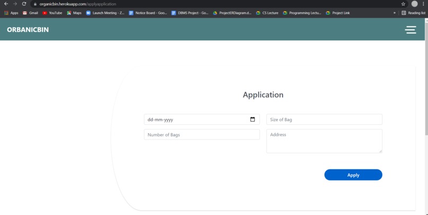
Task: Open the YouTube bookmark
Action: pos(52,13)
